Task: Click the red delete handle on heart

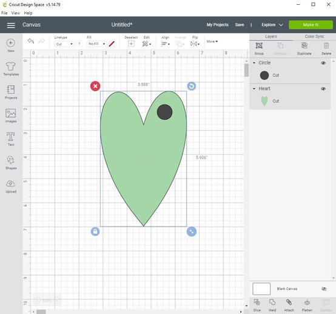Action: [95, 86]
